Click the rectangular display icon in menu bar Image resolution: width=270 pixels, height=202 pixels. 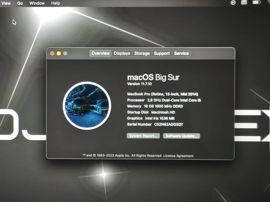[x=244, y=2]
